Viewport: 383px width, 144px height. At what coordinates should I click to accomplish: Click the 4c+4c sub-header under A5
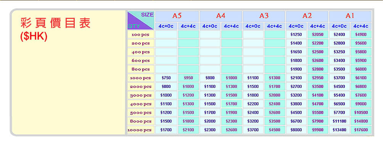(188, 26)
